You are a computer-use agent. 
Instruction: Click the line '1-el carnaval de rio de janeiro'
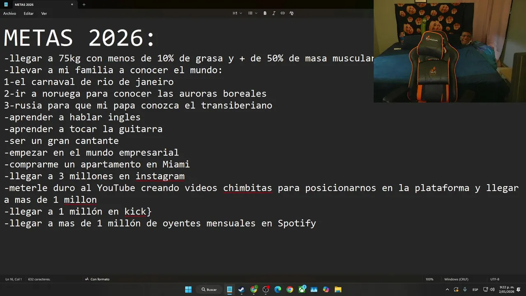point(89,82)
